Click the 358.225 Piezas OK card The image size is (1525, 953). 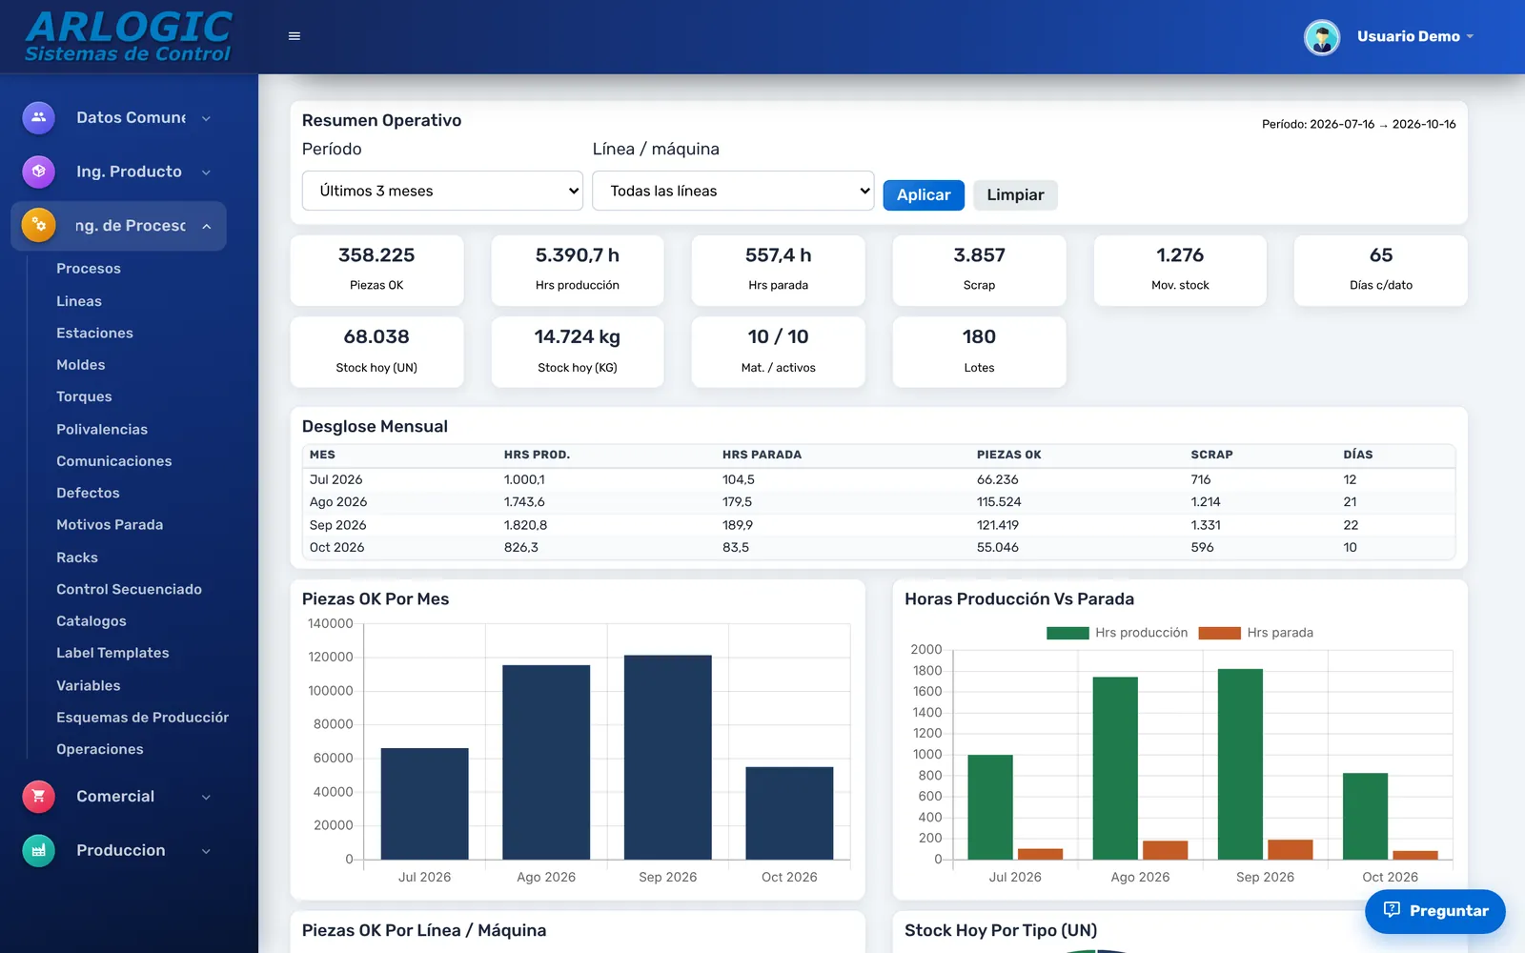click(376, 270)
